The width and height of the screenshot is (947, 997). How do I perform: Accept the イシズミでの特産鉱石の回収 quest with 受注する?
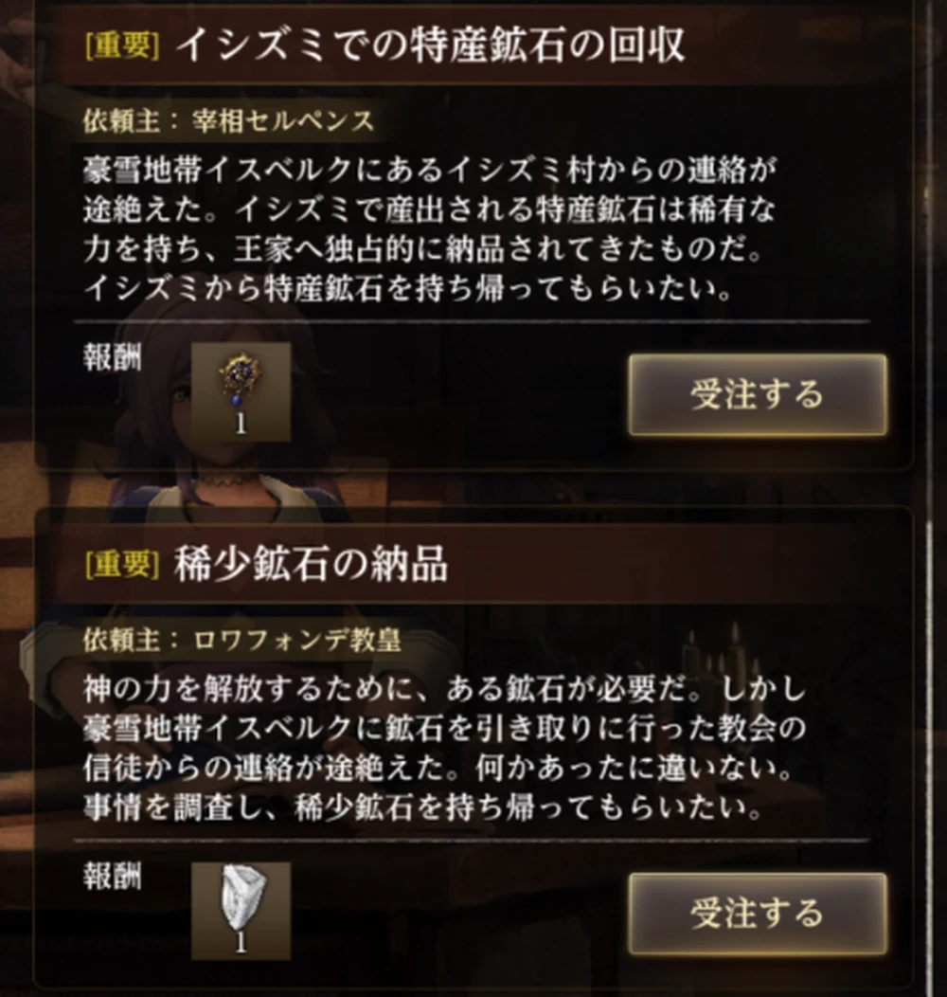pyautogui.click(x=758, y=395)
